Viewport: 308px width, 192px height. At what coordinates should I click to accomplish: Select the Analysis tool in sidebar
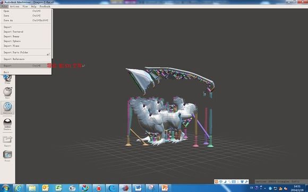(7, 108)
